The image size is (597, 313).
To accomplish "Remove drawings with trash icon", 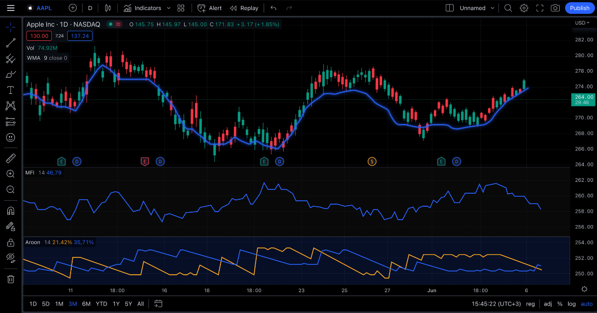I will 10,279.
